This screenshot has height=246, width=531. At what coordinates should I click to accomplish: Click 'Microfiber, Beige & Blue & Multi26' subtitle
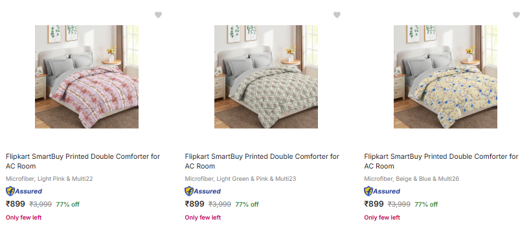coord(411,178)
